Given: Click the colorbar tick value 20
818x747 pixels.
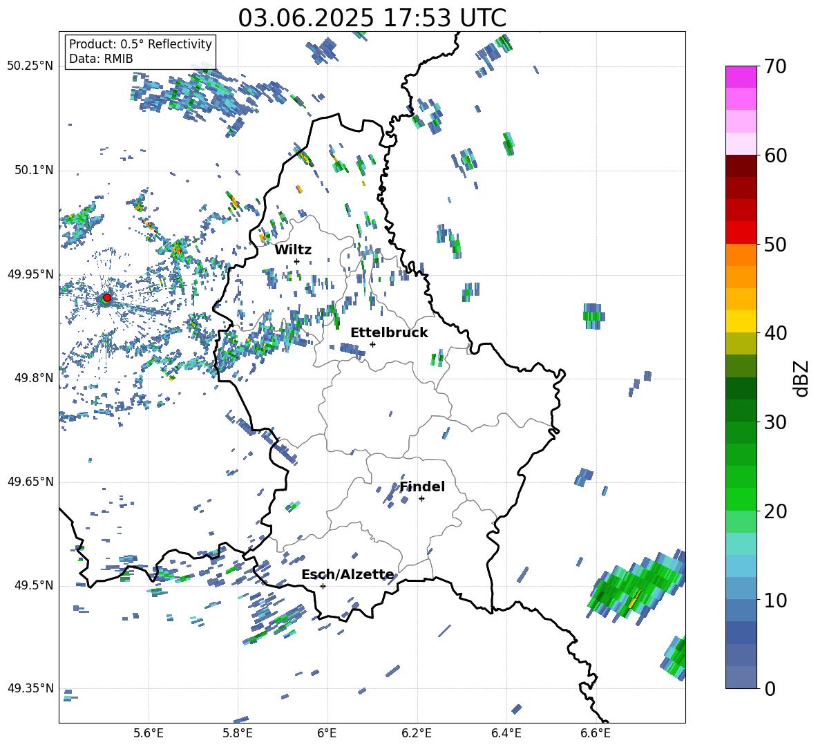Looking at the screenshot, I should [774, 511].
